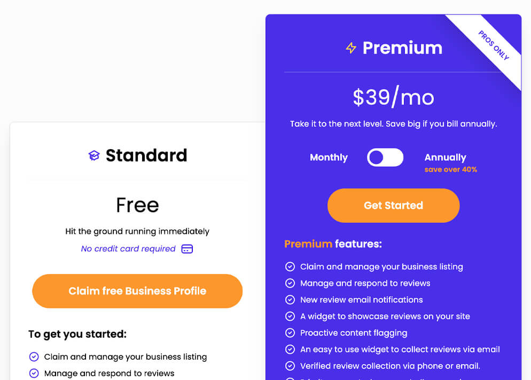This screenshot has width=531, height=380.
Task: Click the Claim free Business Profile button
Action: 137,291
